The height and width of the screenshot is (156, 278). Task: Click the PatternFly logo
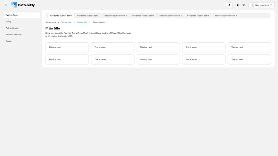pos(23,5)
